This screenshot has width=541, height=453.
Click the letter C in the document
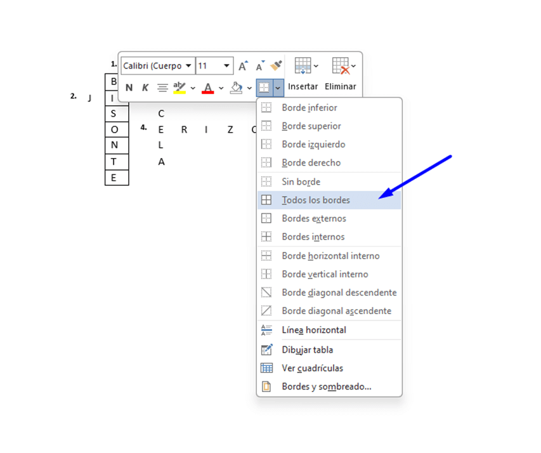click(x=161, y=114)
